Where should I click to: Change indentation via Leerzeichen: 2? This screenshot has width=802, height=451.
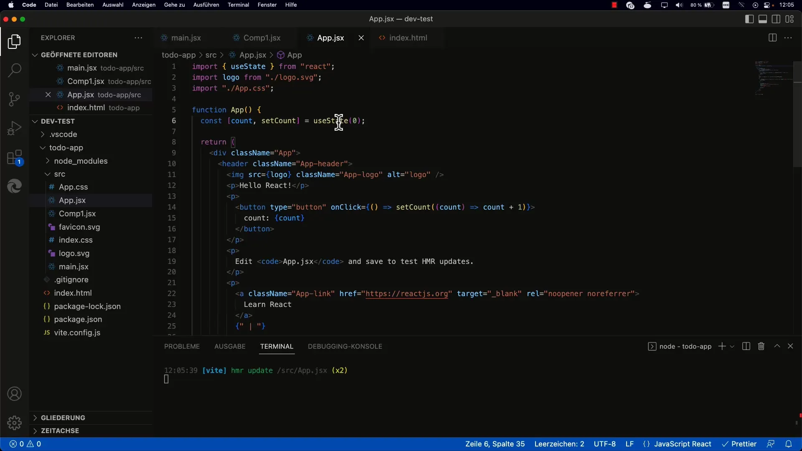pyautogui.click(x=559, y=444)
